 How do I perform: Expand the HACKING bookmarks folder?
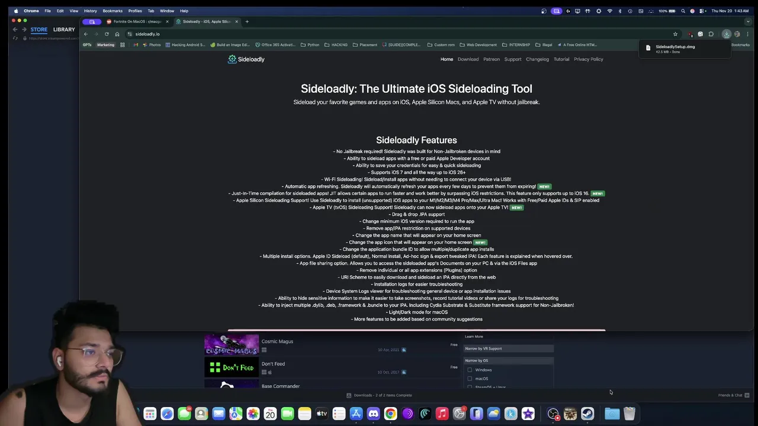click(336, 45)
